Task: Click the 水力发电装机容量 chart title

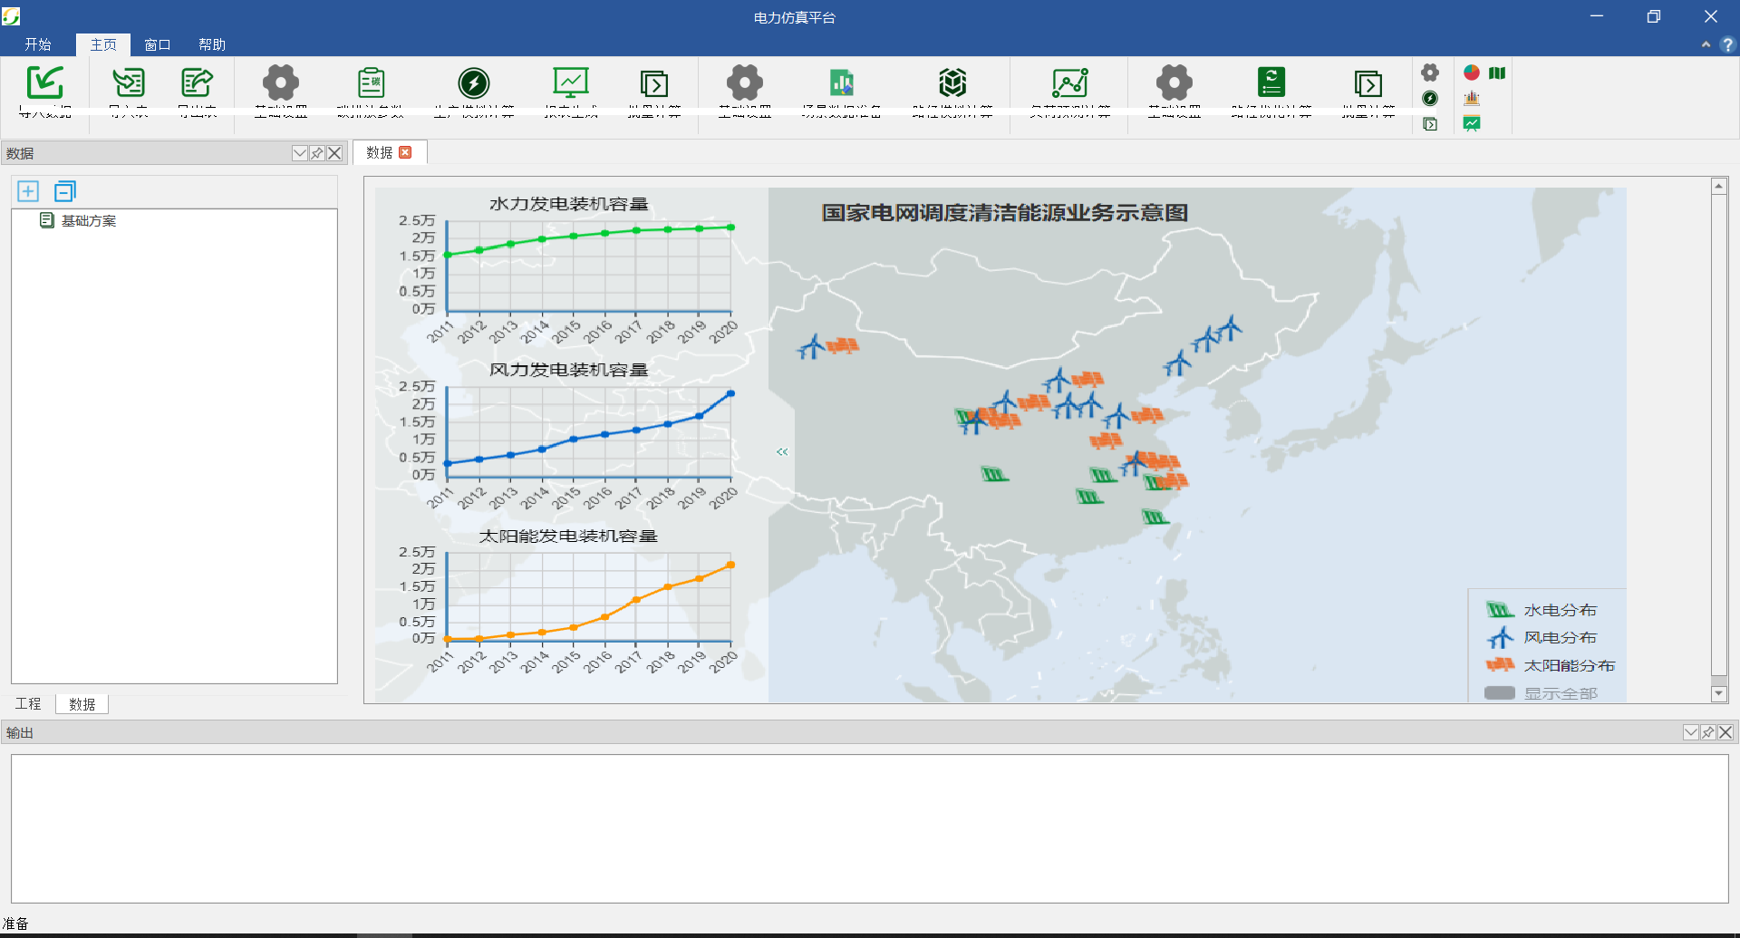Action: [x=569, y=204]
